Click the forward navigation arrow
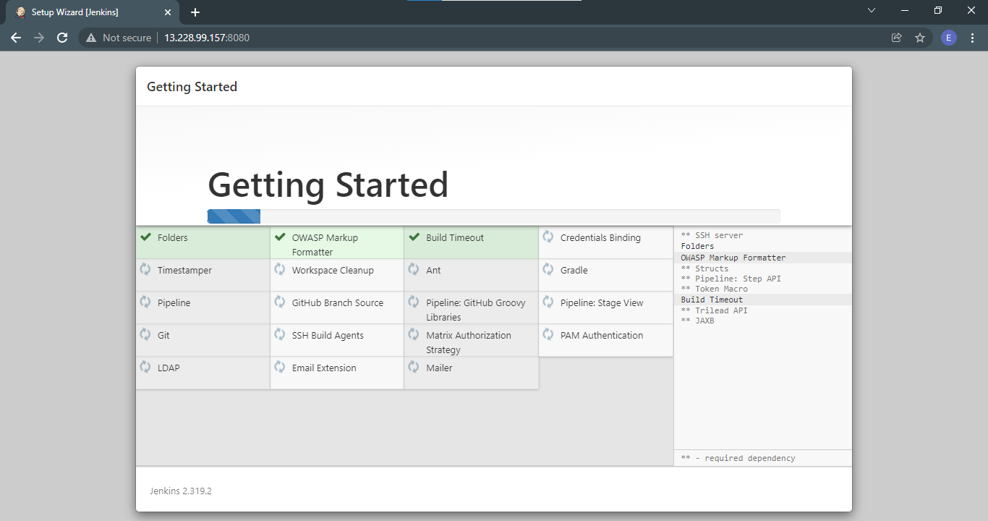Viewport: 988px width, 521px height. click(39, 38)
